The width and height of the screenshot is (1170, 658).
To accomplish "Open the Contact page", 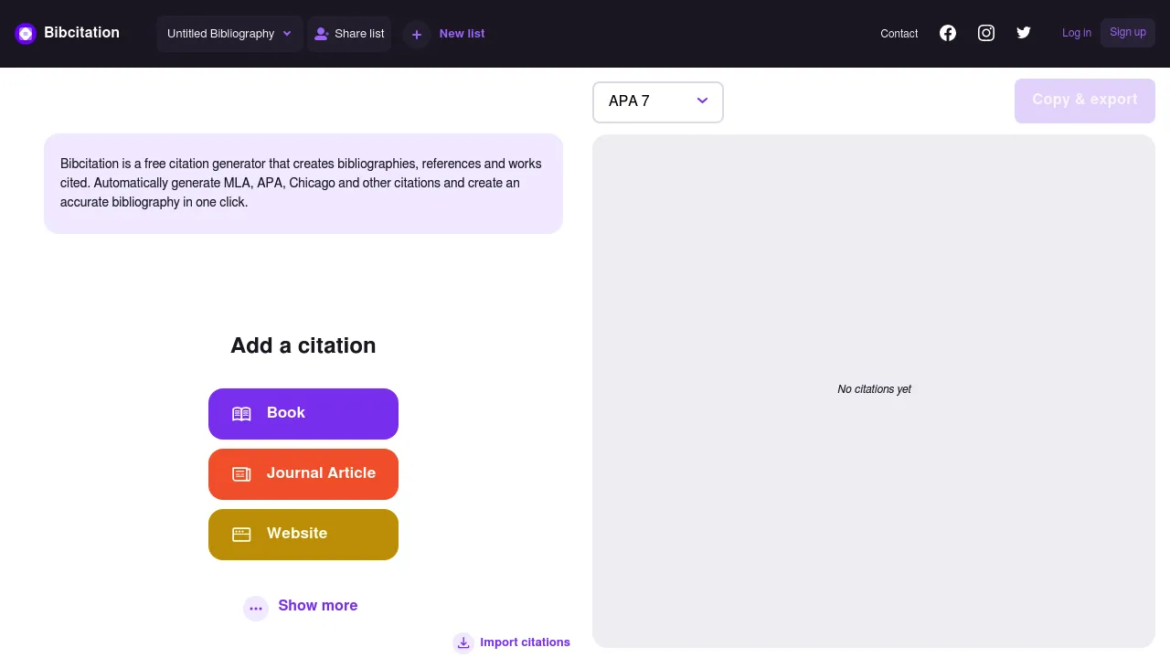I will click(899, 34).
